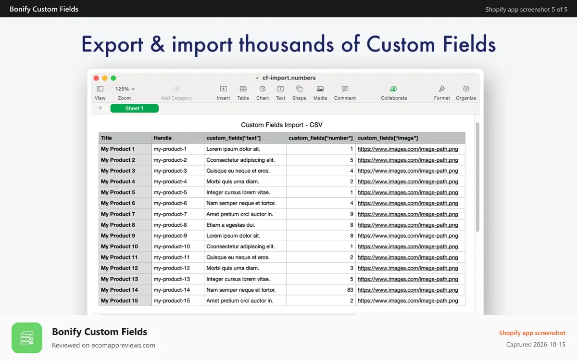The height and width of the screenshot is (361, 577).
Task: Click the Numbers document icon in title bar
Action: (257, 77)
